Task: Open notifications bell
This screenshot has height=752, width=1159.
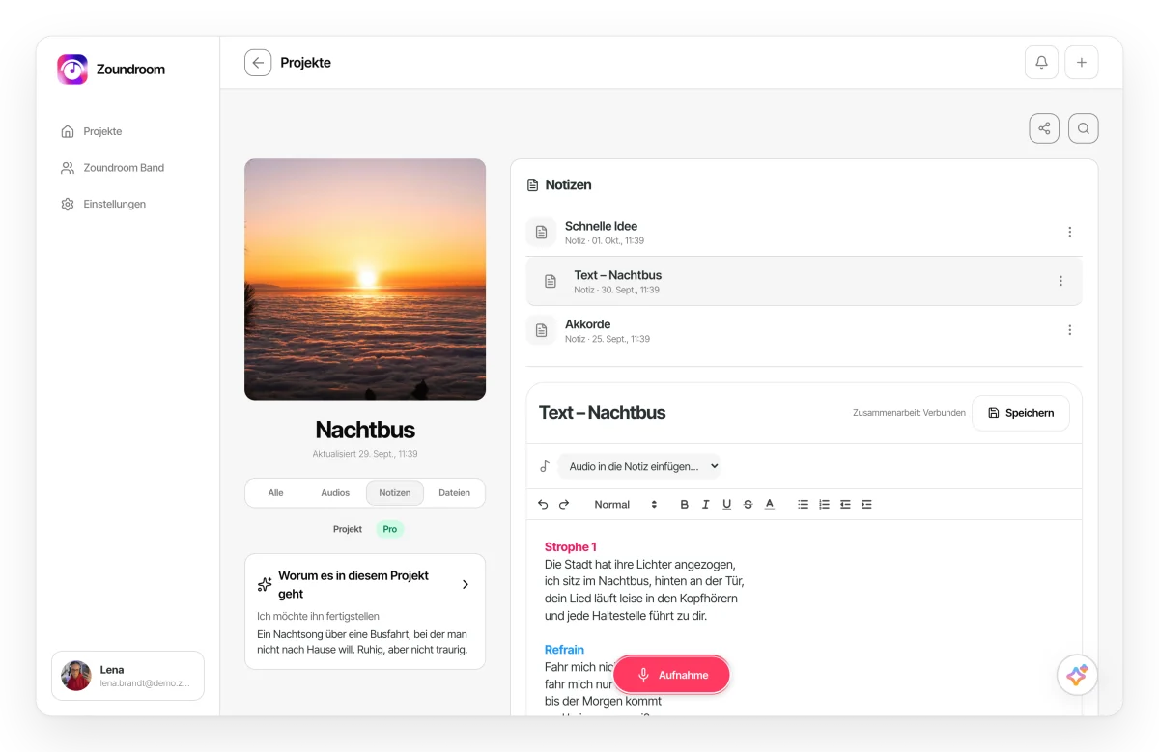Action: point(1041,63)
